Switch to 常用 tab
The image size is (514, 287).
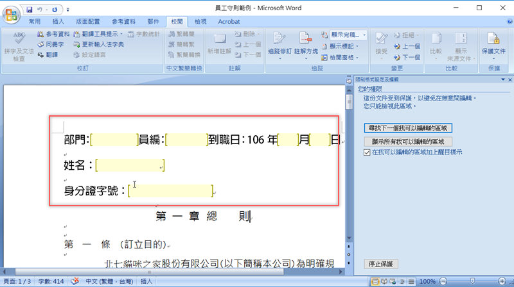click(x=35, y=22)
